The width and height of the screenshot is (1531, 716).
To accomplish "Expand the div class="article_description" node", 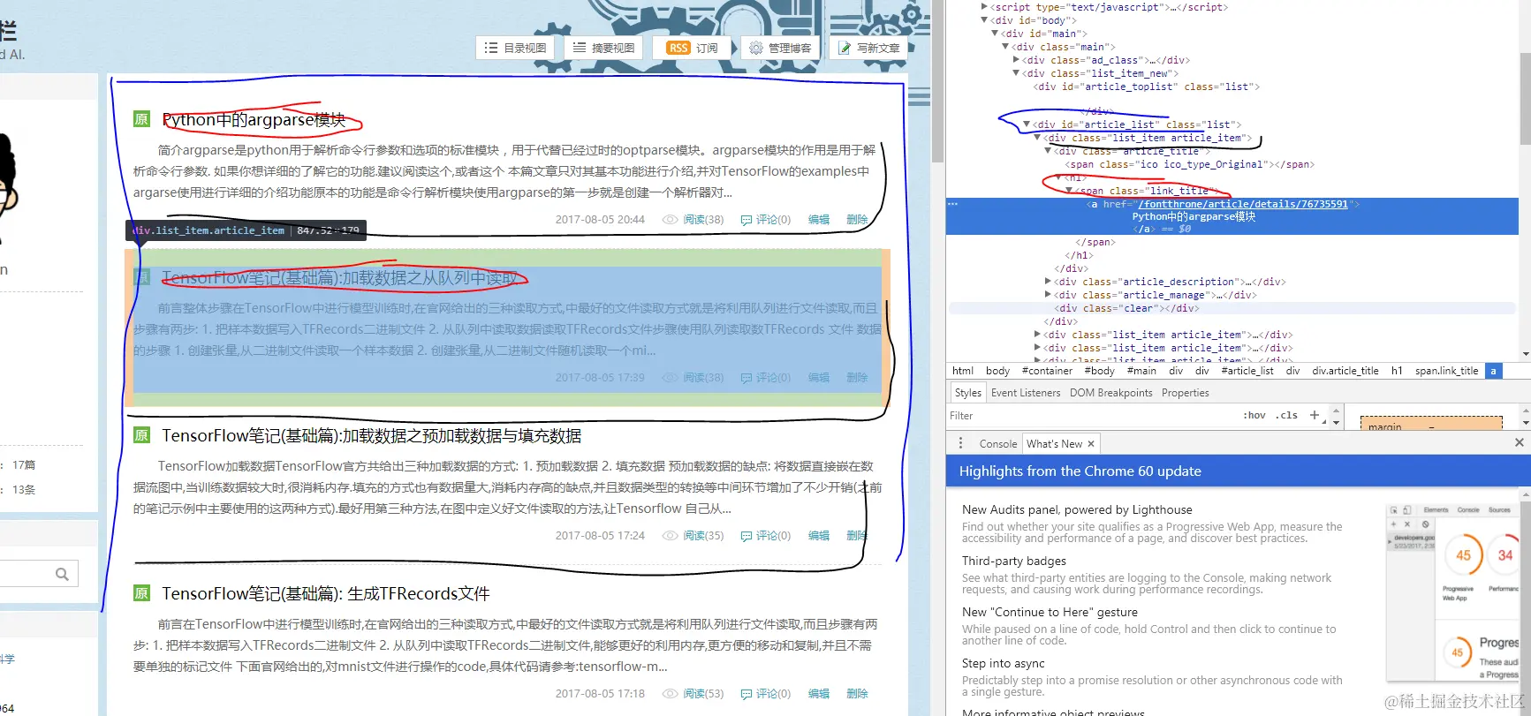I will [x=1048, y=282].
